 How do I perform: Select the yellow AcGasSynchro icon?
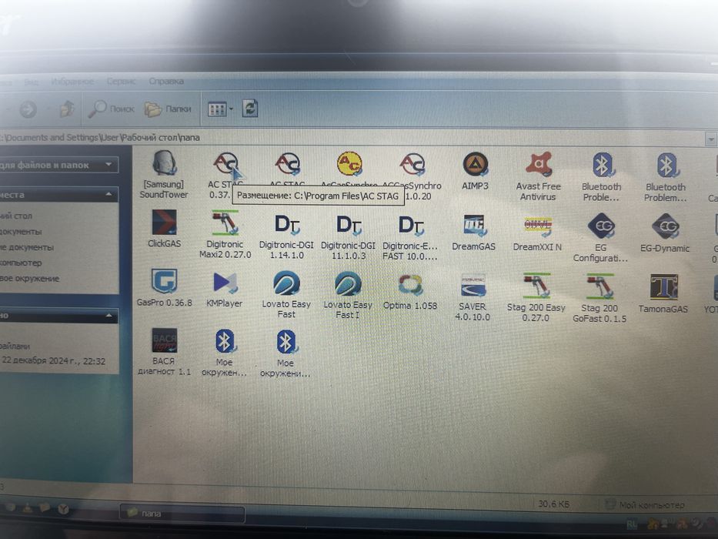pyautogui.click(x=349, y=164)
